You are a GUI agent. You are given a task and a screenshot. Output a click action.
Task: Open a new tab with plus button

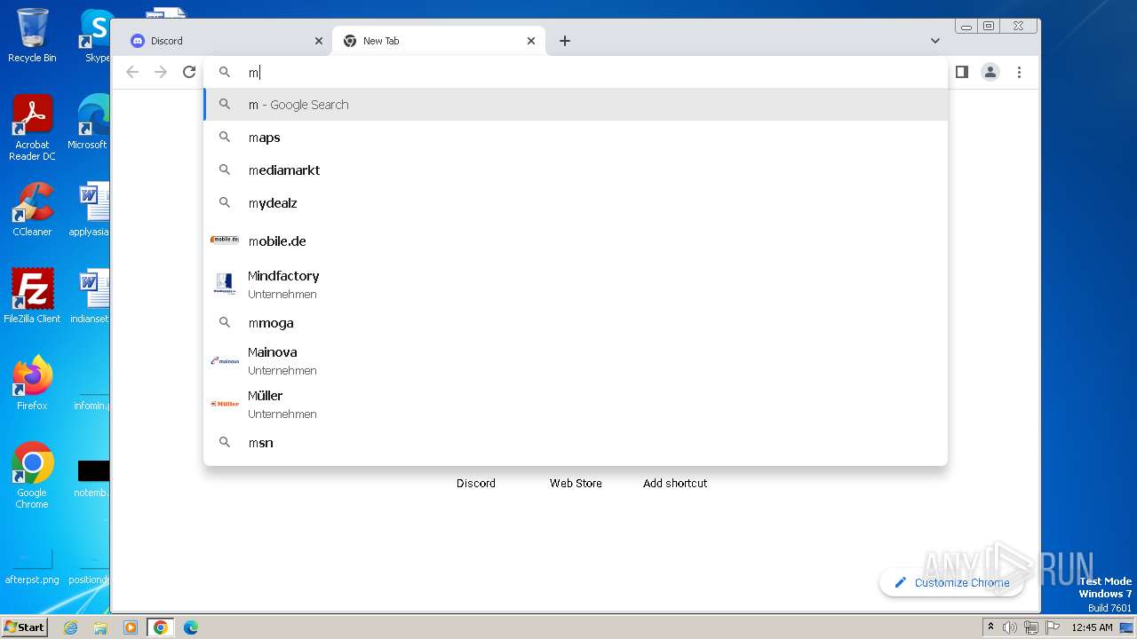(x=565, y=41)
